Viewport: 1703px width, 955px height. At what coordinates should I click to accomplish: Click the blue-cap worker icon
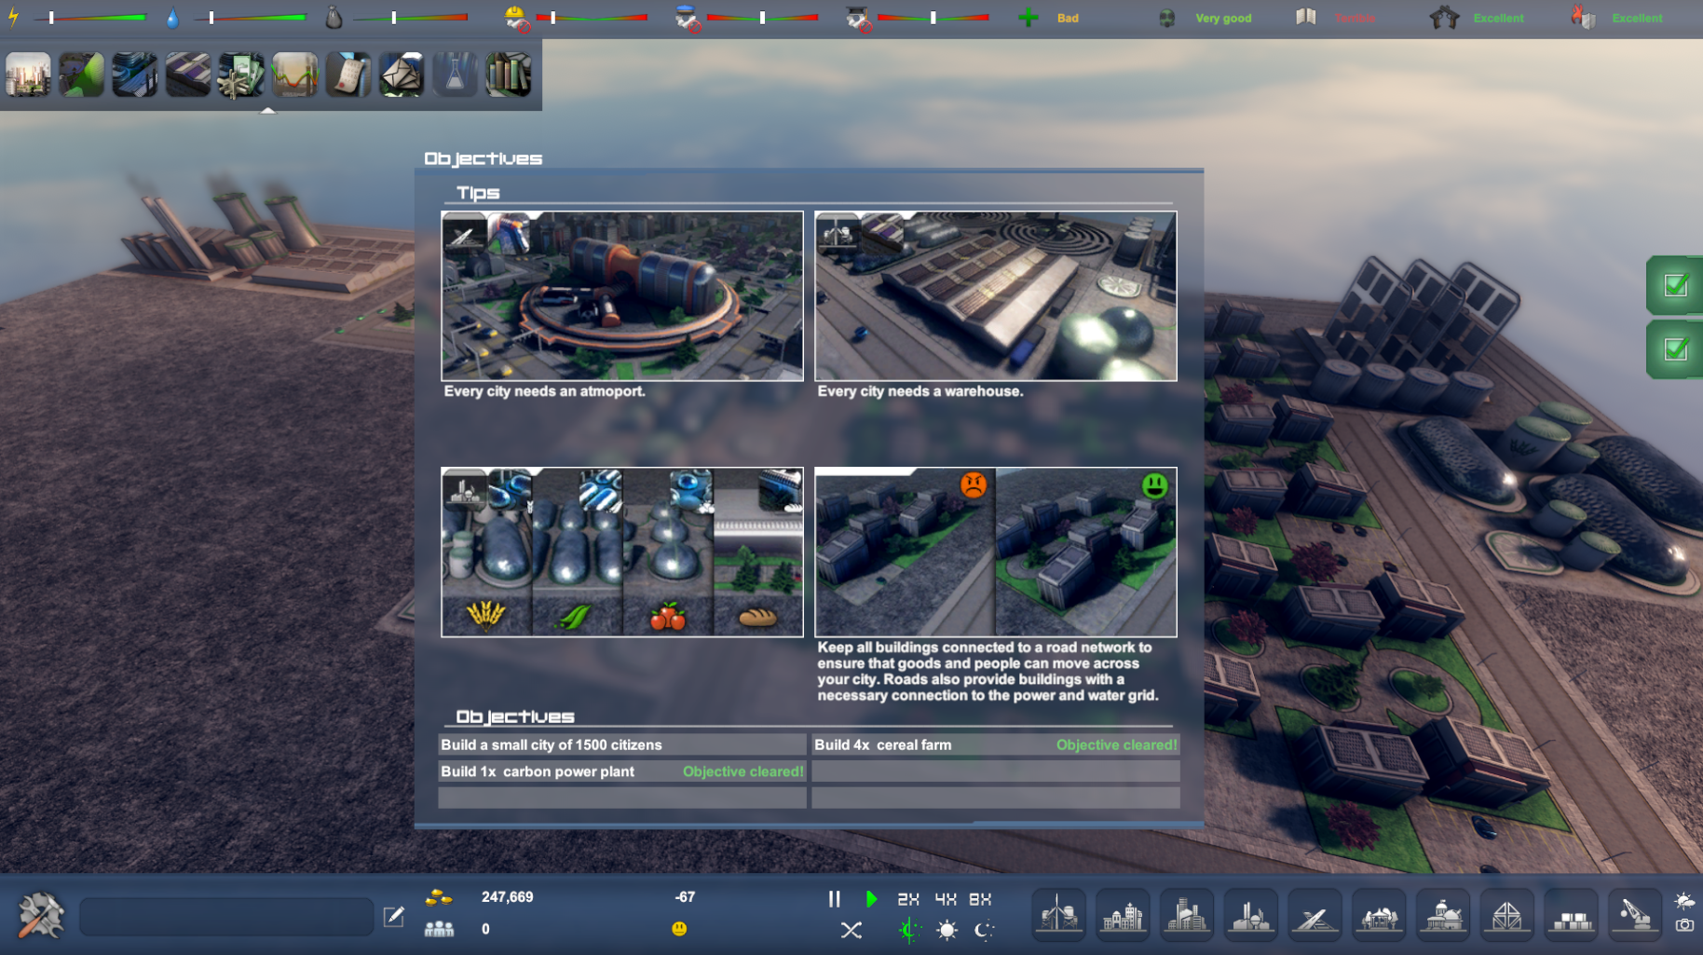click(688, 18)
